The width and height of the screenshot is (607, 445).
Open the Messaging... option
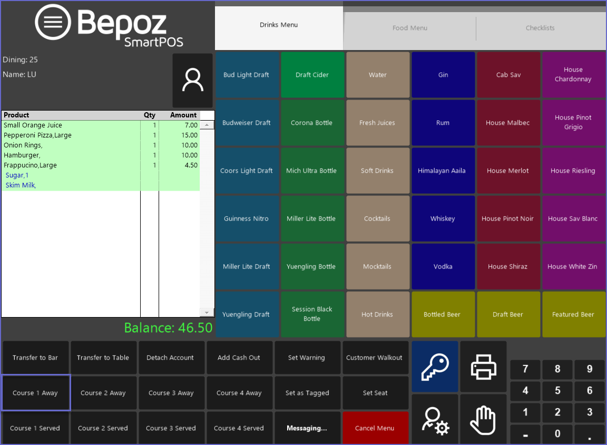[x=307, y=428]
